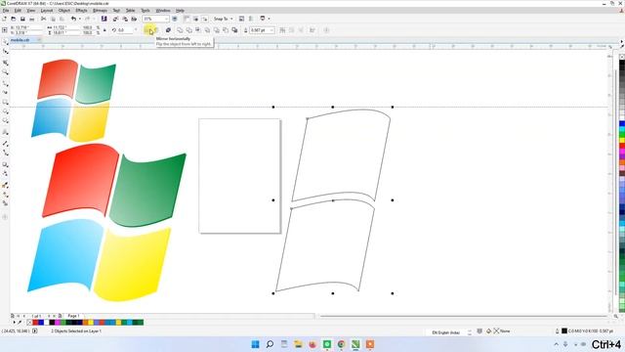Click the '2 Objects Selected on Layer 1' status text
This screenshot has width=625, height=352.
76,331
